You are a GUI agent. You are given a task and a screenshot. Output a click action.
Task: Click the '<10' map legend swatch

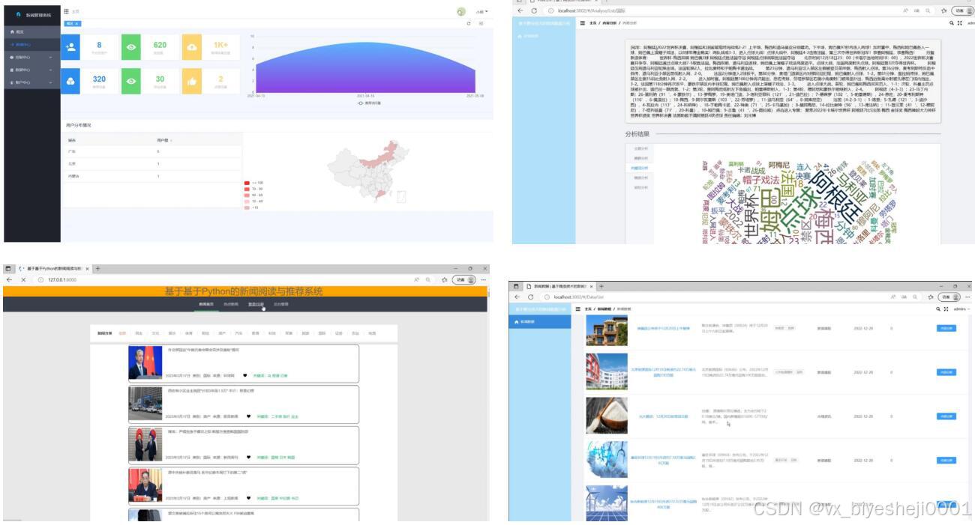(x=247, y=207)
